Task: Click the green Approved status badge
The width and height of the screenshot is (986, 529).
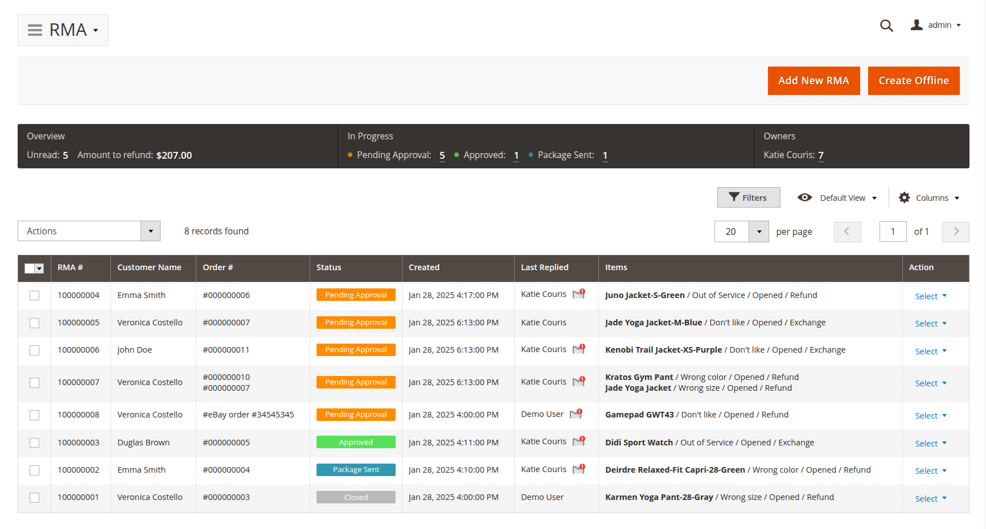Action: point(356,443)
